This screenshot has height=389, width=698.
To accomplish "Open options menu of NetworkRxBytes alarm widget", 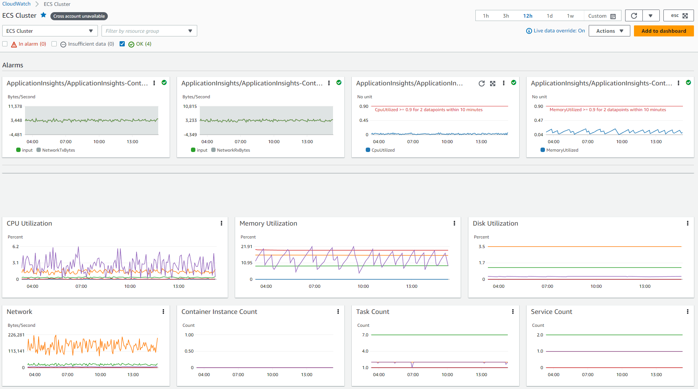I will point(329,83).
